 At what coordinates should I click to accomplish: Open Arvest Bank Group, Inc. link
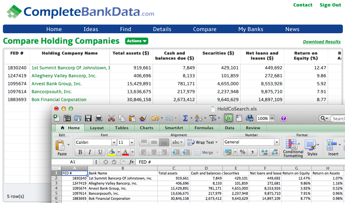click(56, 84)
